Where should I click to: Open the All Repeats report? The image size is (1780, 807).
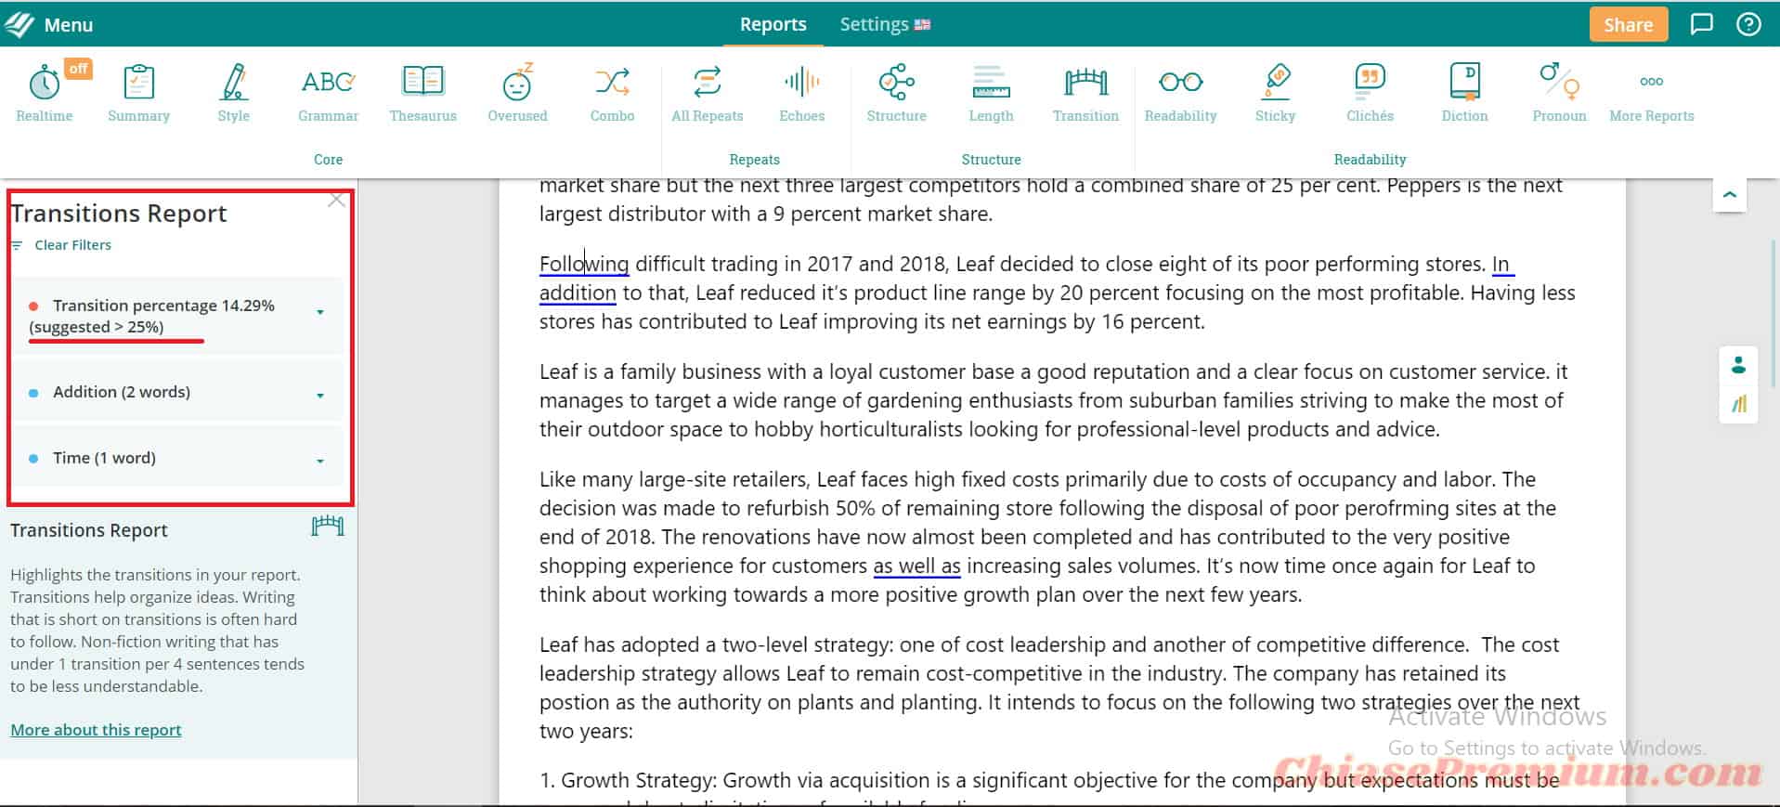pyautogui.click(x=708, y=93)
